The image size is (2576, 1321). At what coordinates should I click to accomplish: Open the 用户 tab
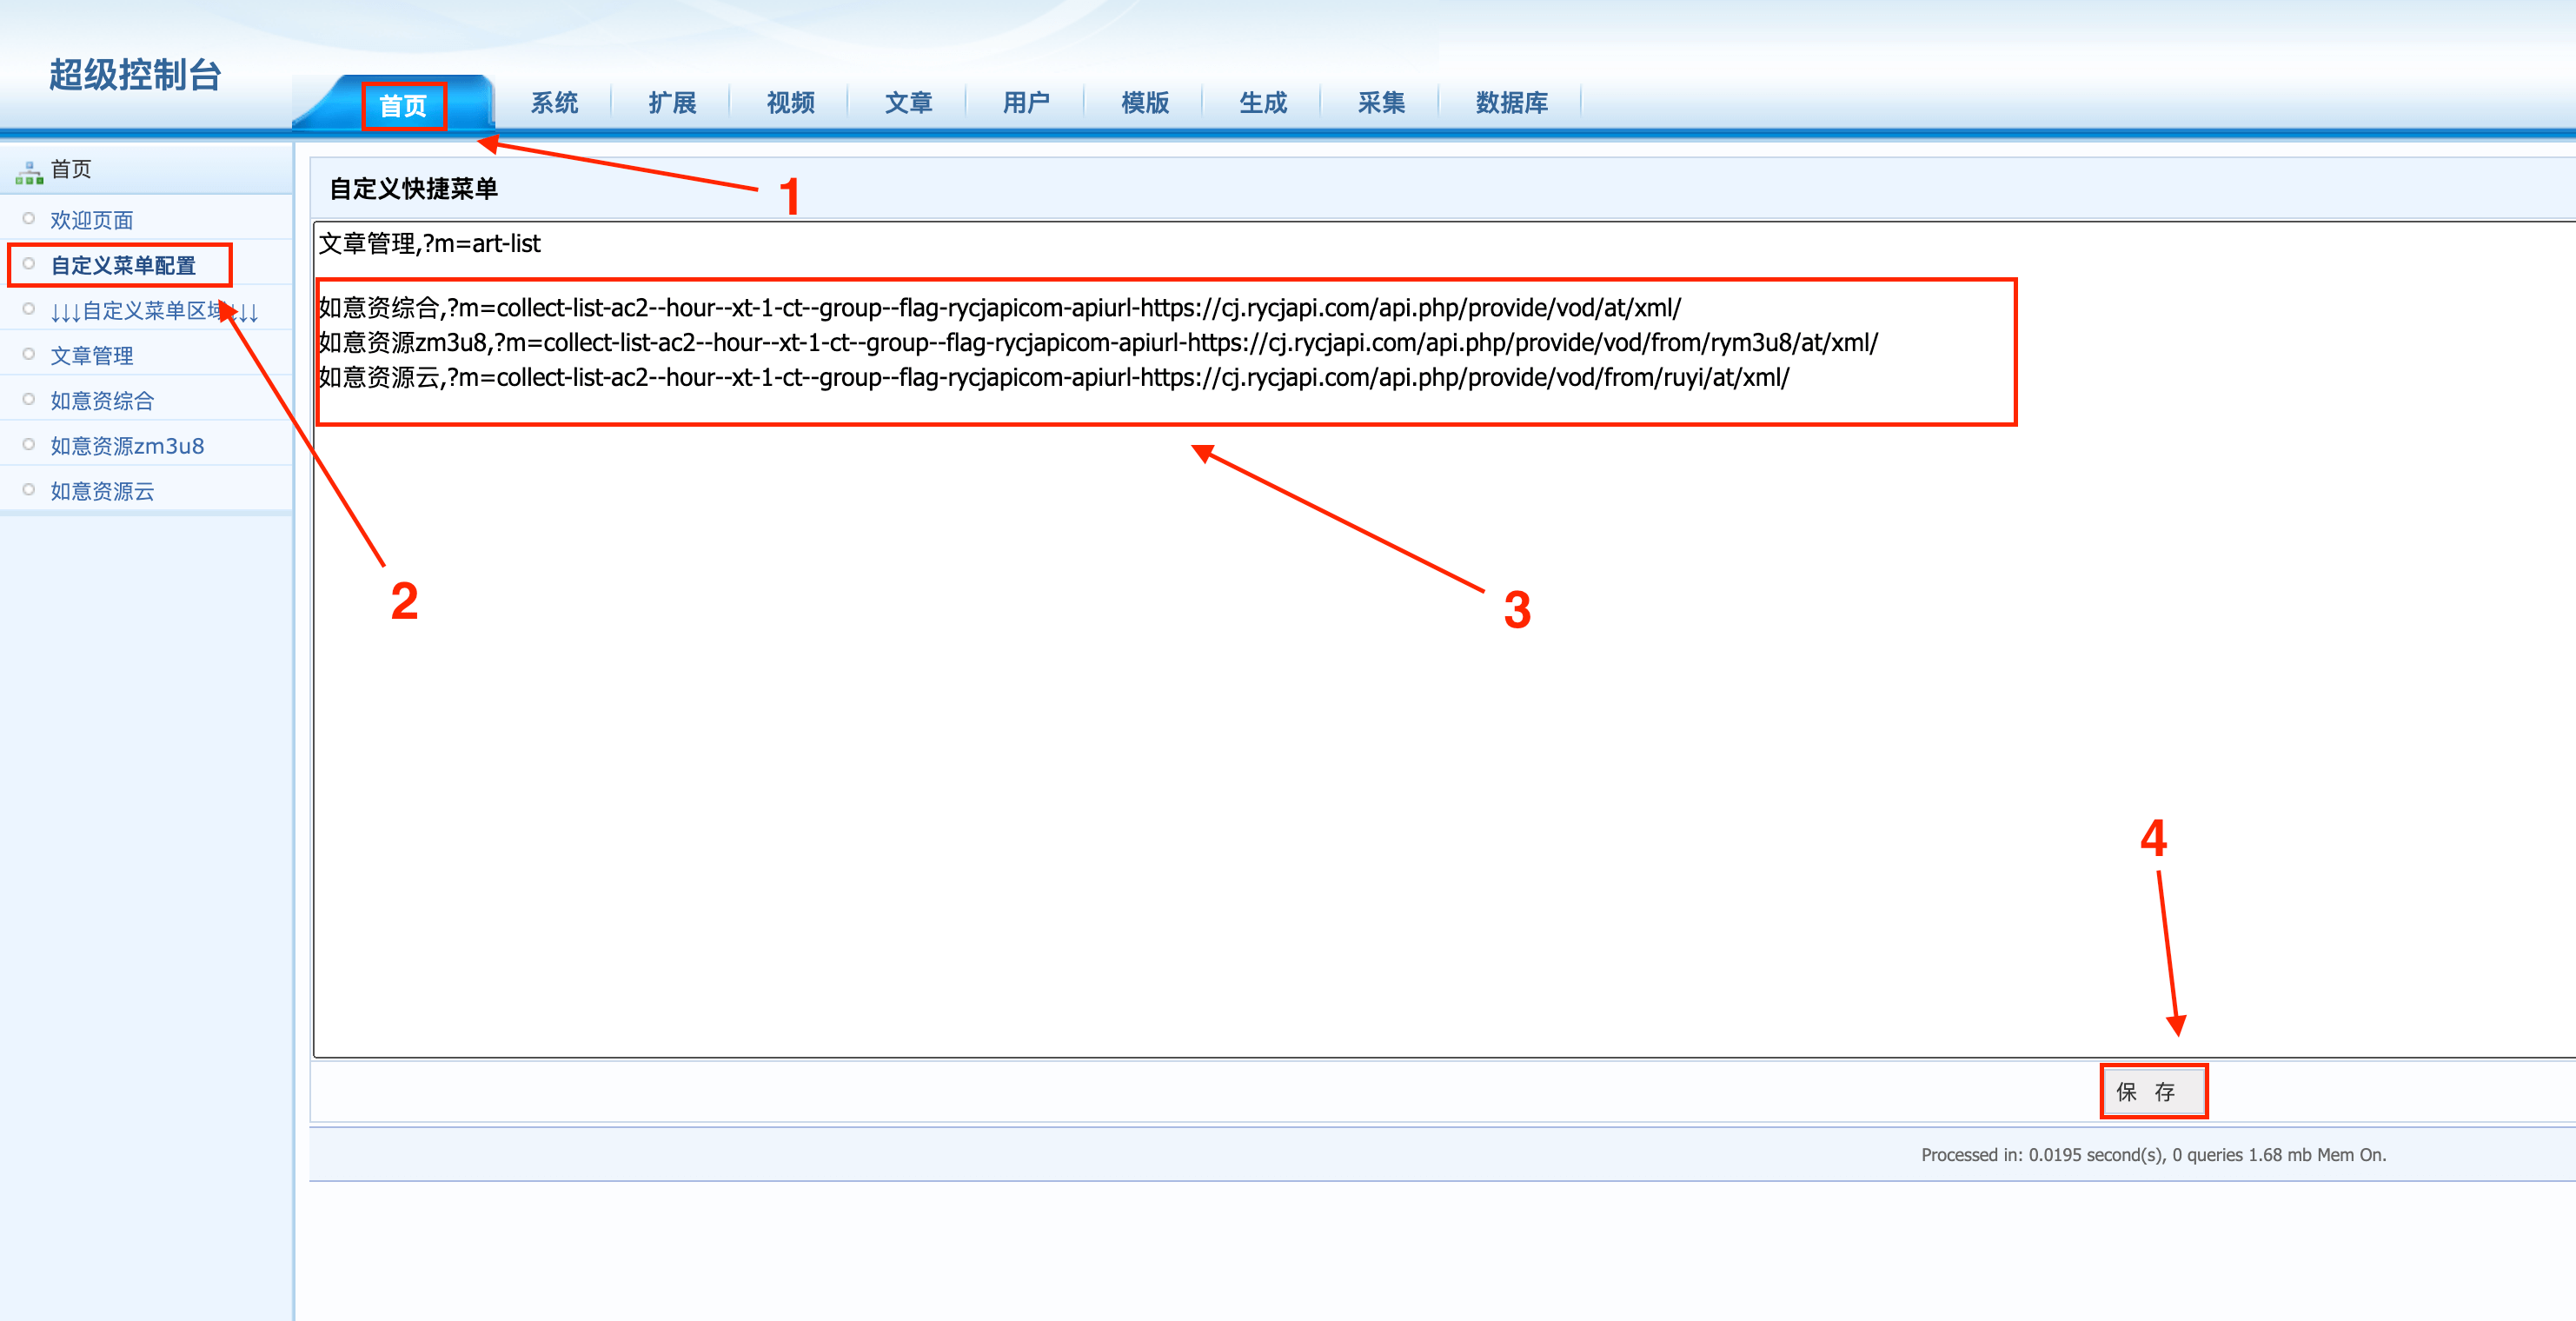[1026, 103]
